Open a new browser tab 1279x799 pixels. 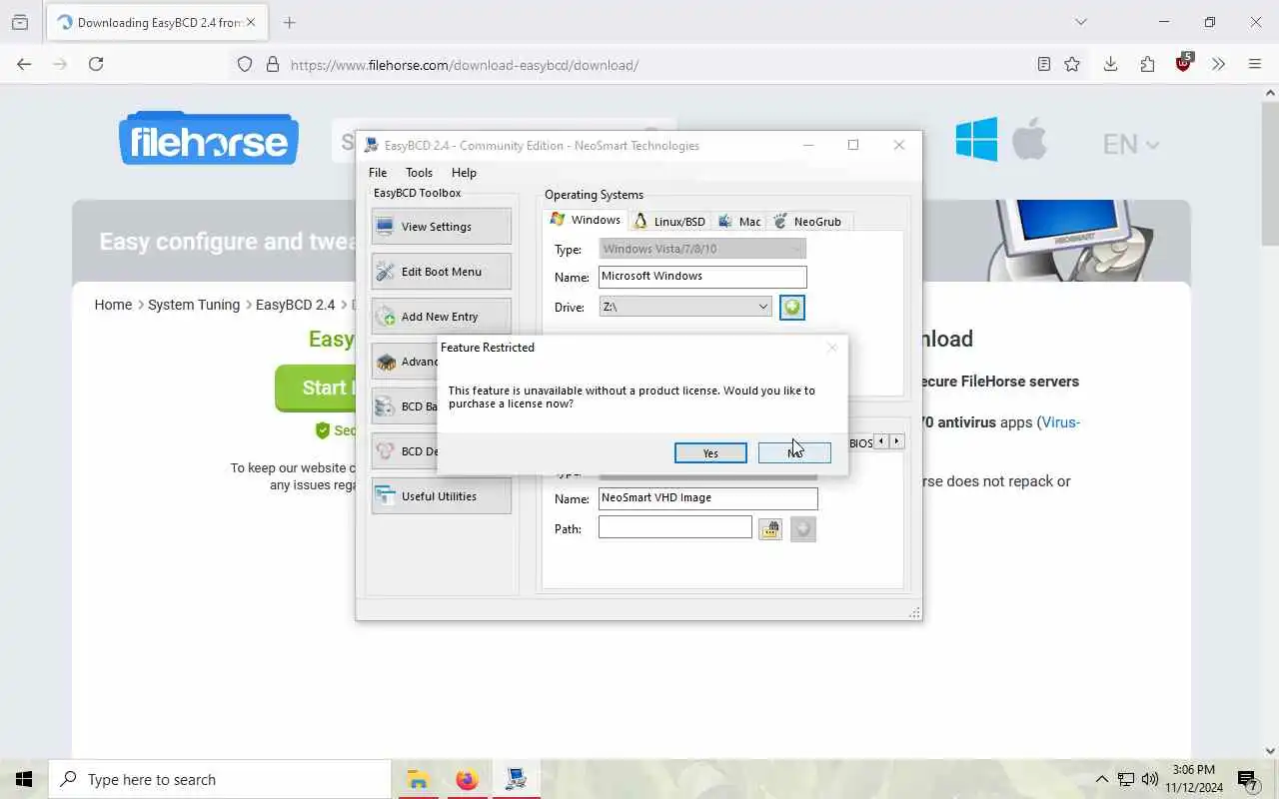(290, 22)
